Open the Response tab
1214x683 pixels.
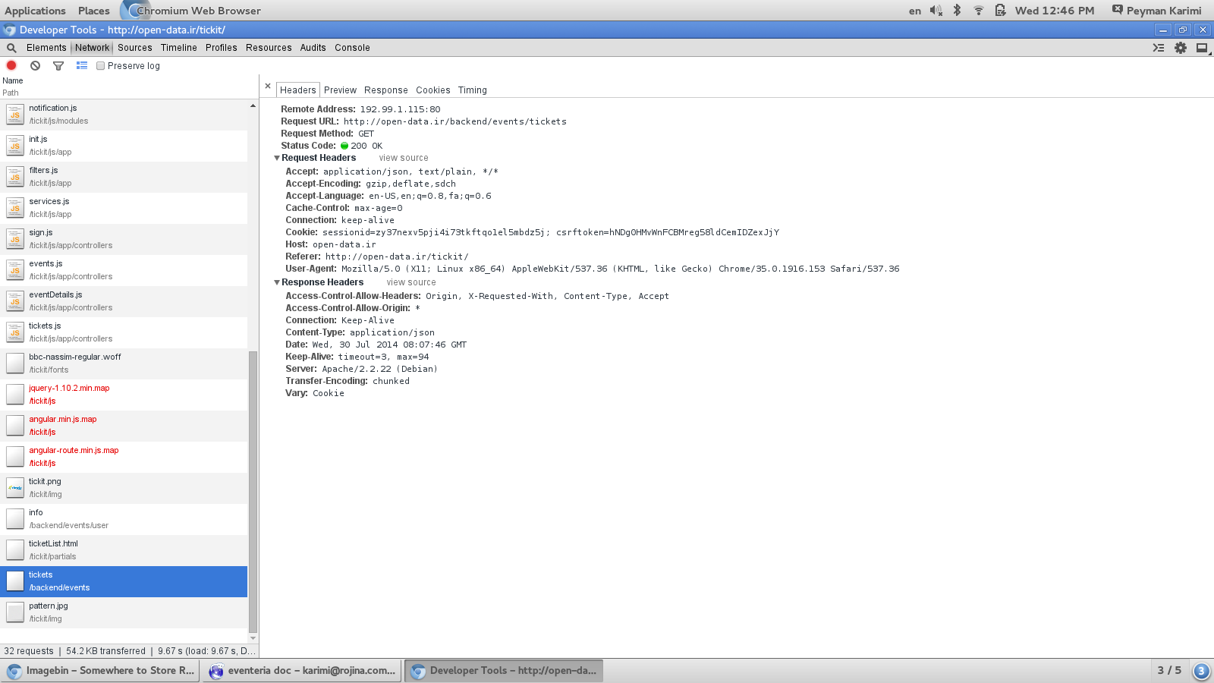[x=386, y=90]
